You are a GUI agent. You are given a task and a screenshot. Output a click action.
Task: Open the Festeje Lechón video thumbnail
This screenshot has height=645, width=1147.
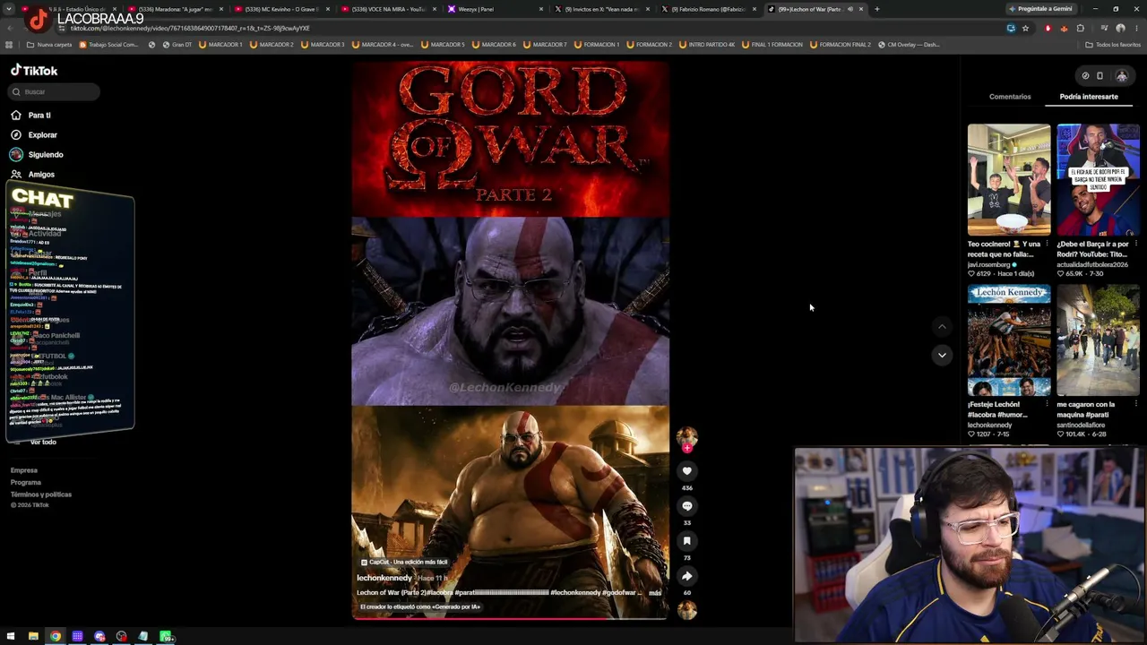point(1009,340)
